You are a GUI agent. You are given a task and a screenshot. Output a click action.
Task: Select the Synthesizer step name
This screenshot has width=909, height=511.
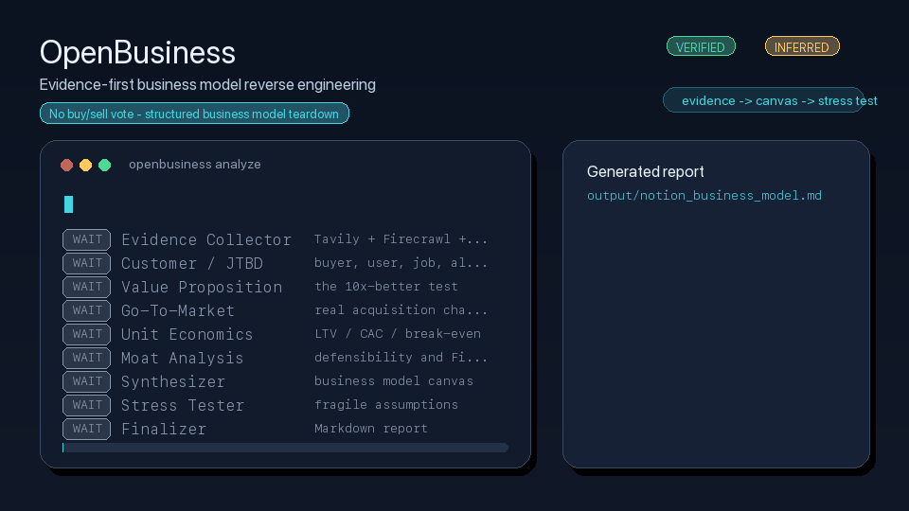point(173,381)
